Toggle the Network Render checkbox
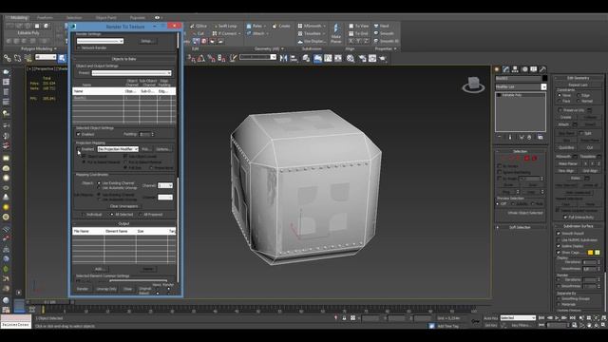Screen dimensions: 608x342 [x=79, y=47]
